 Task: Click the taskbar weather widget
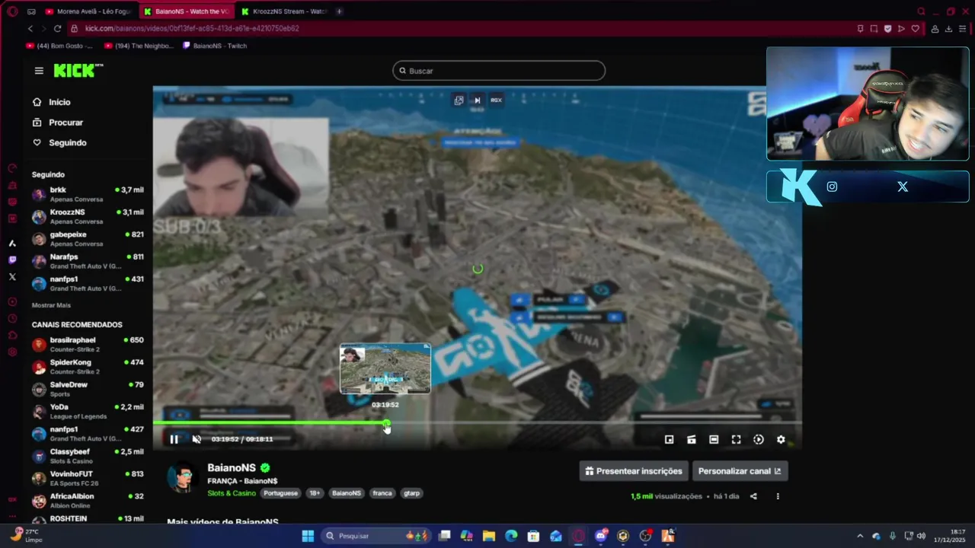27,535
